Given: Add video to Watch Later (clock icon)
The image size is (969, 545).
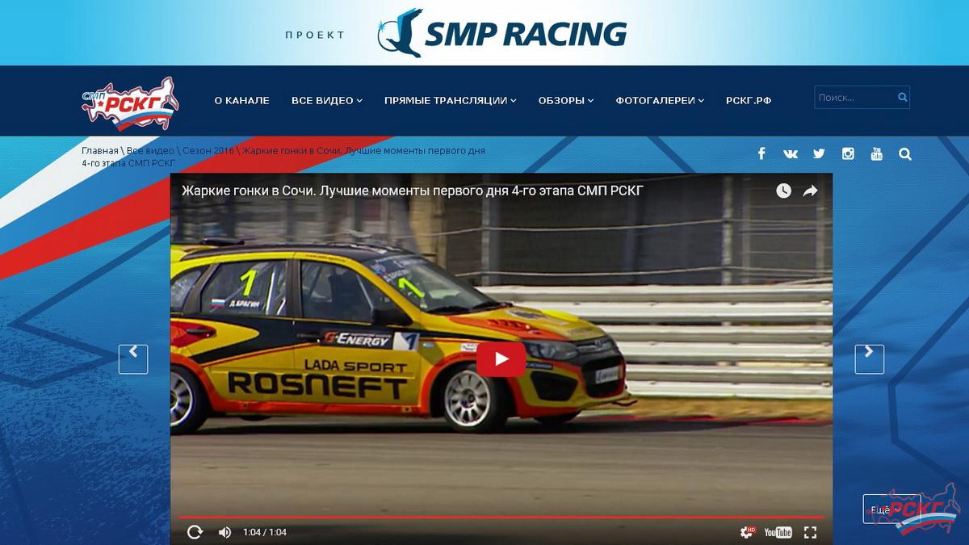Looking at the screenshot, I should [x=783, y=191].
